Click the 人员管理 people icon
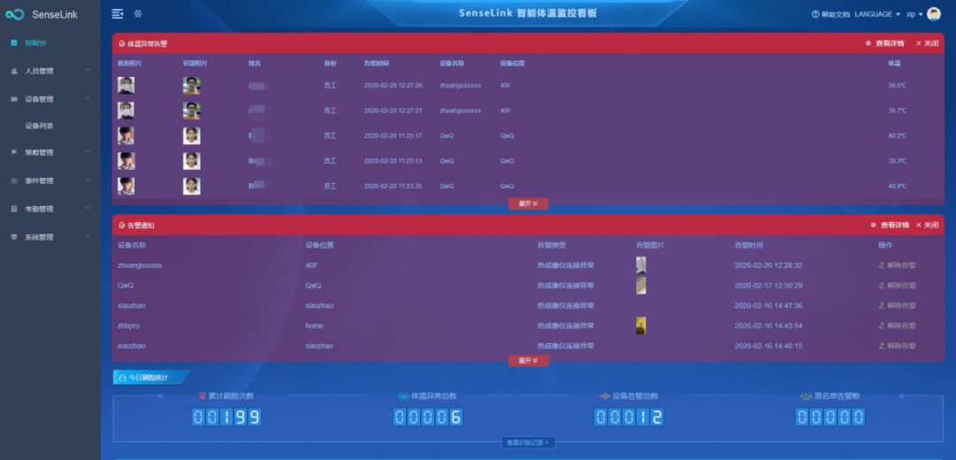This screenshot has height=460, width=956. [14, 72]
